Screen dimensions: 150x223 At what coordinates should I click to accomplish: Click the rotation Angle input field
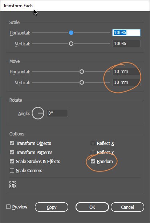pyautogui.click(x=57, y=113)
